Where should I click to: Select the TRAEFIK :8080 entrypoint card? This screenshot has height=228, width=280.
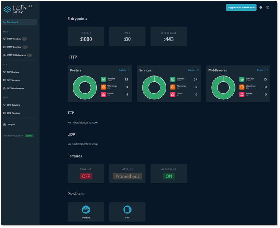click(x=86, y=37)
